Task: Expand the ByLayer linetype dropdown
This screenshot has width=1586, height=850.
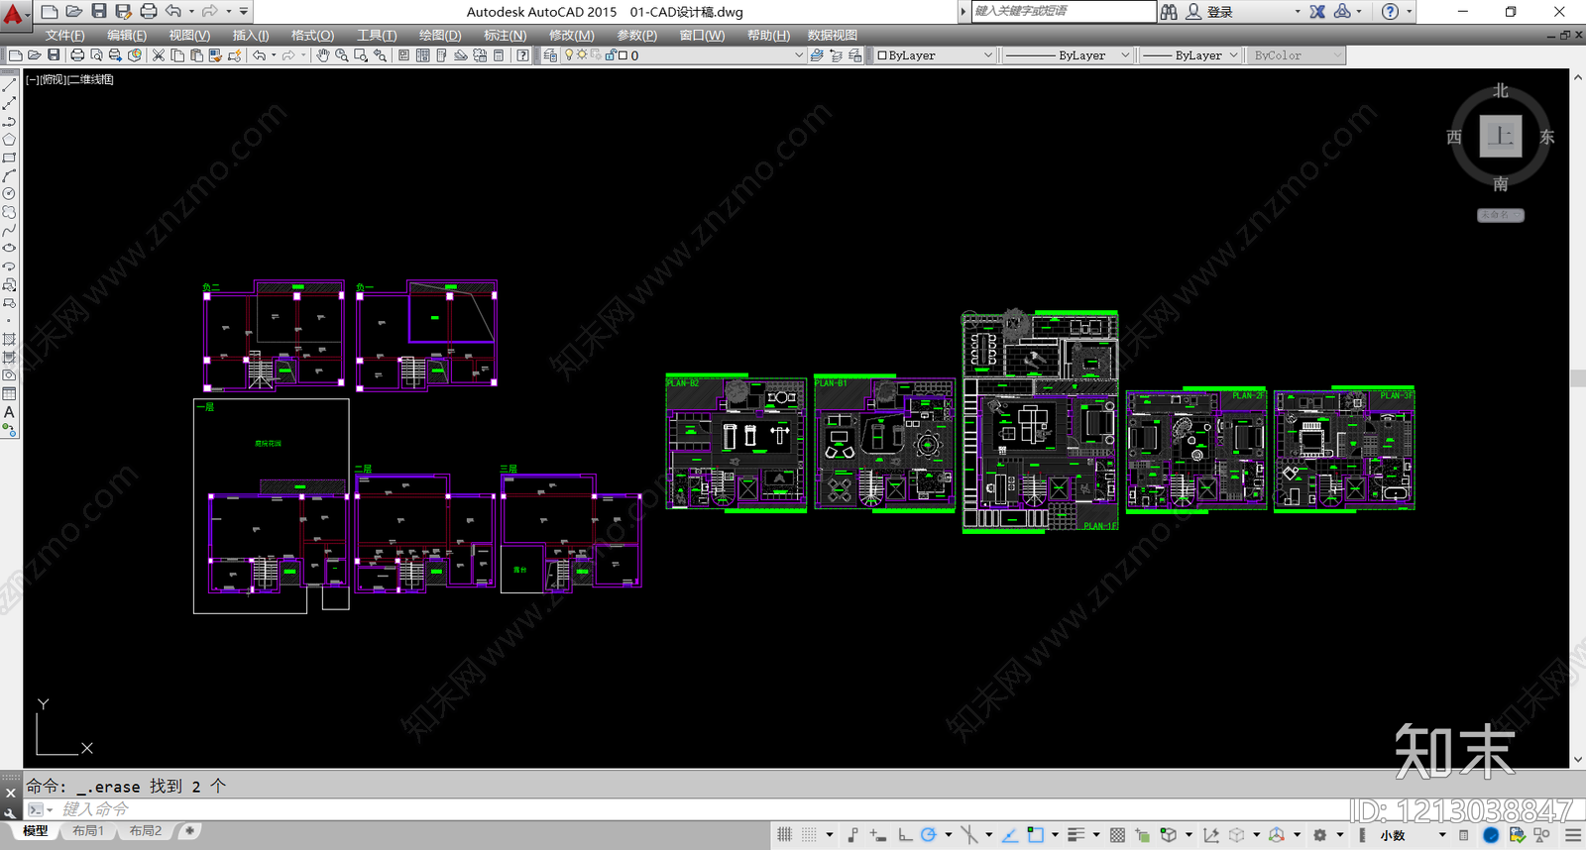Action: (x=1067, y=55)
